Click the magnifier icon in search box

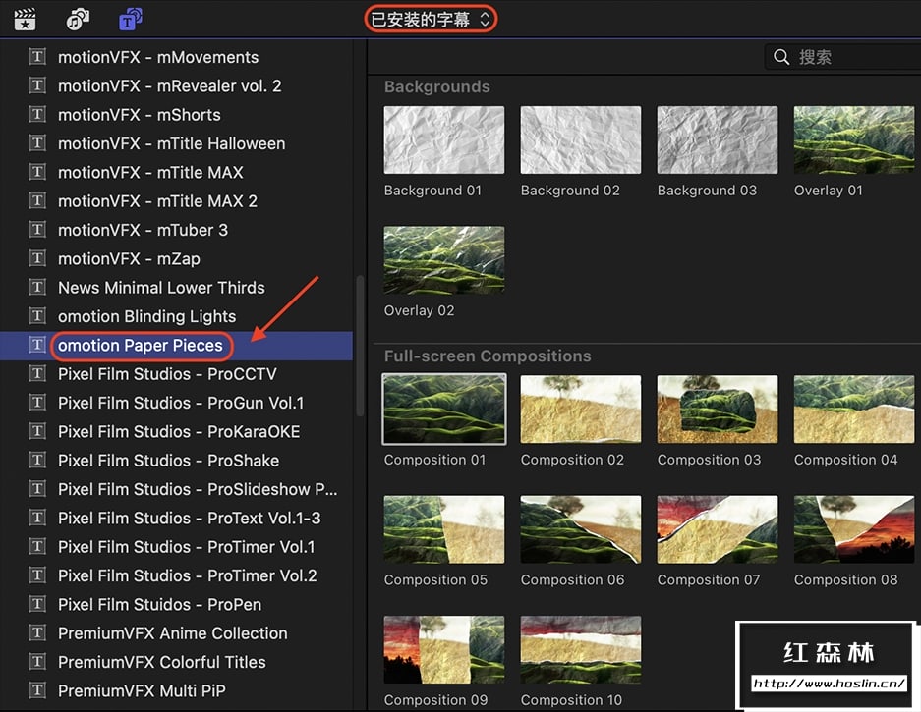(781, 57)
